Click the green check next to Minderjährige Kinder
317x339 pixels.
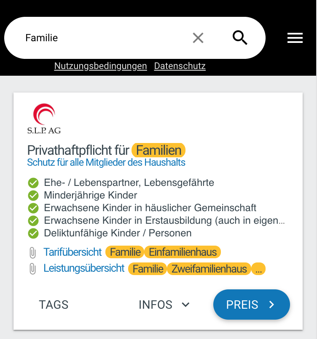[33, 196]
